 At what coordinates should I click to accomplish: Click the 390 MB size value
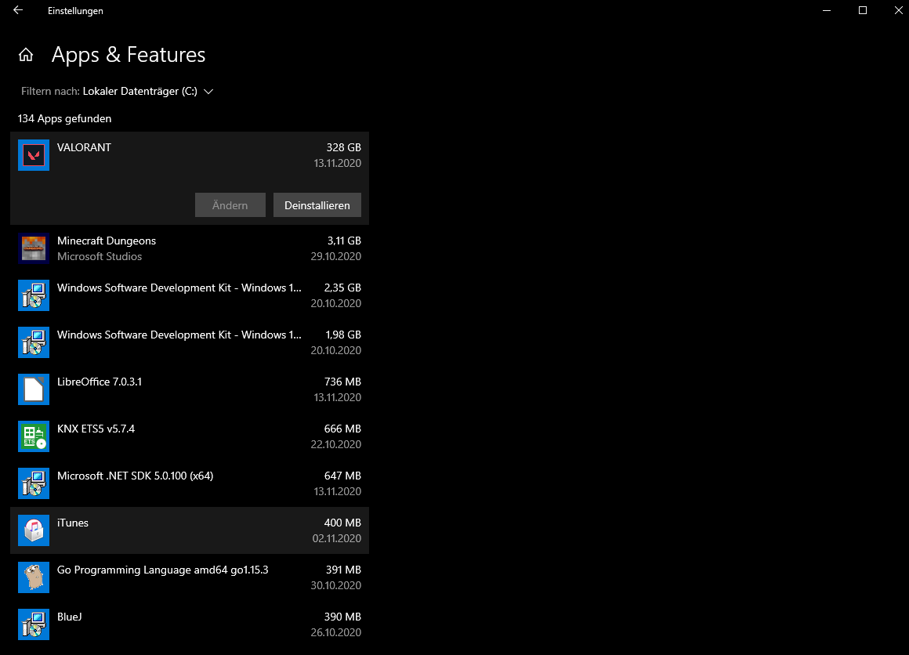(342, 617)
